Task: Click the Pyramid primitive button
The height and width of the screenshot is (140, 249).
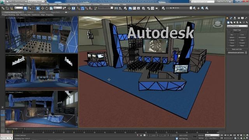Action: [x=242, y=43]
